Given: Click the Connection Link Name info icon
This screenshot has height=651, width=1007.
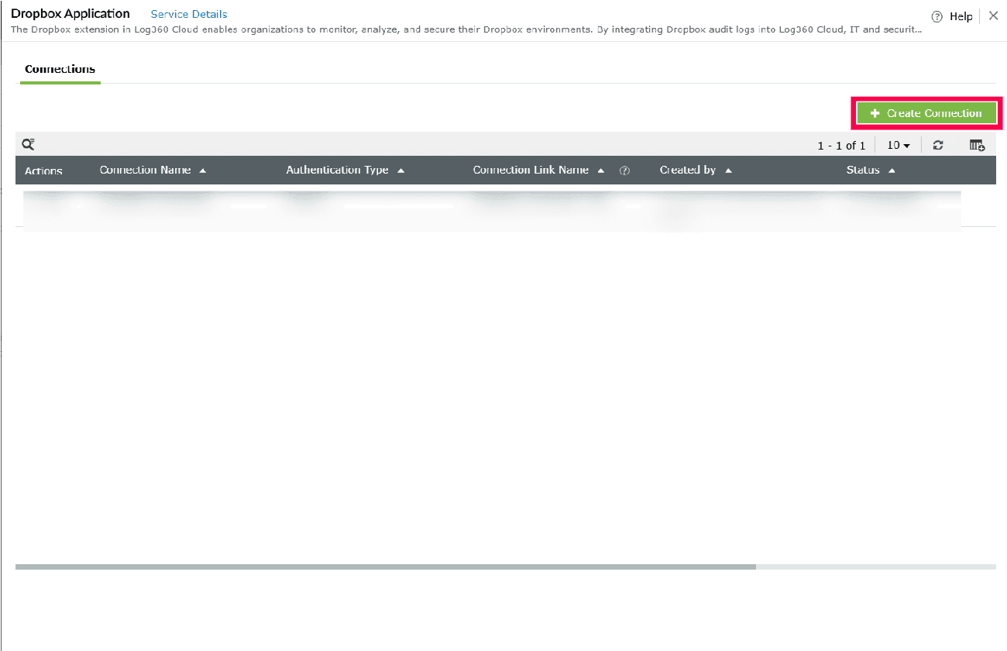Looking at the screenshot, I should point(624,170).
